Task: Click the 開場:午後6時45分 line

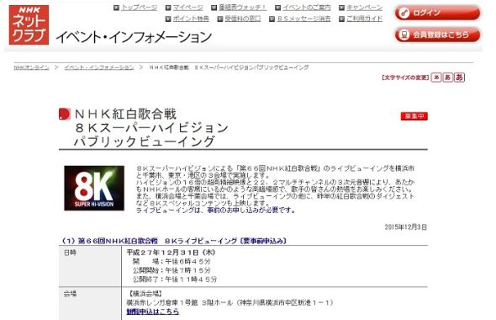Action: pos(171,261)
